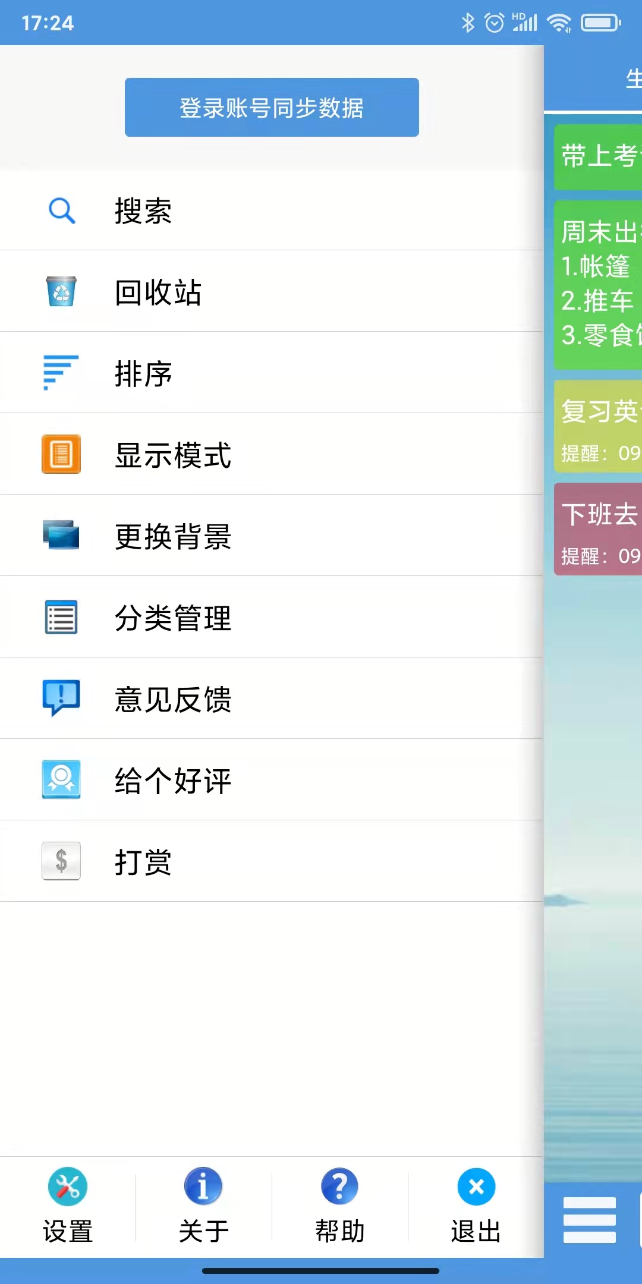Image resolution: width=642 pixels, height=1284 pixels.
Task: Select the 显示模式 menu label
Action: click(173, 455)
